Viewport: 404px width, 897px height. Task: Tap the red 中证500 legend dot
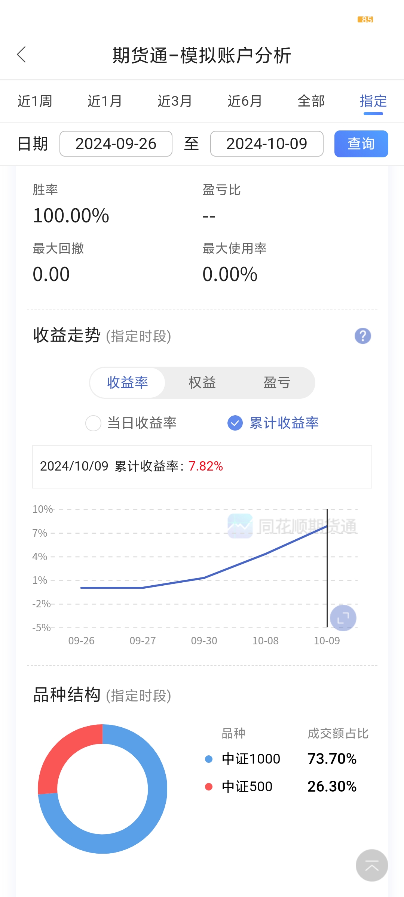click(x=209, y=787)
